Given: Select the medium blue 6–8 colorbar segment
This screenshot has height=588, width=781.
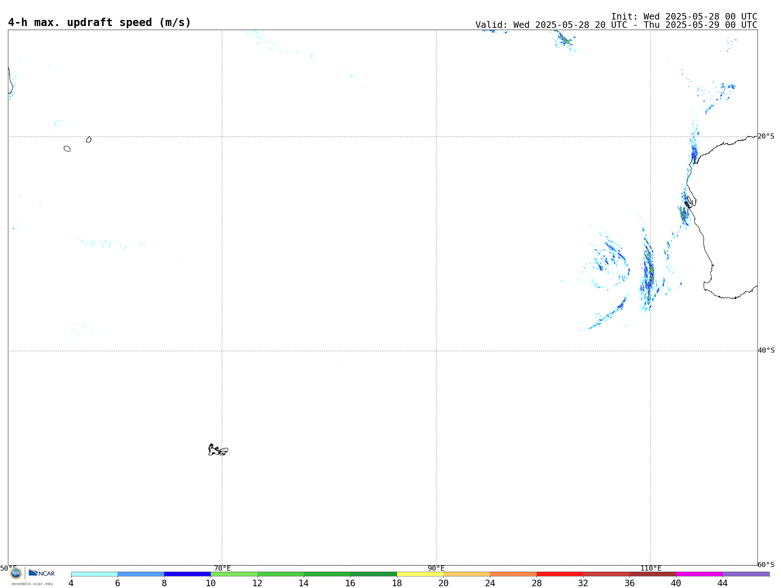Looking at the screenshot, I should coord(141,574).
